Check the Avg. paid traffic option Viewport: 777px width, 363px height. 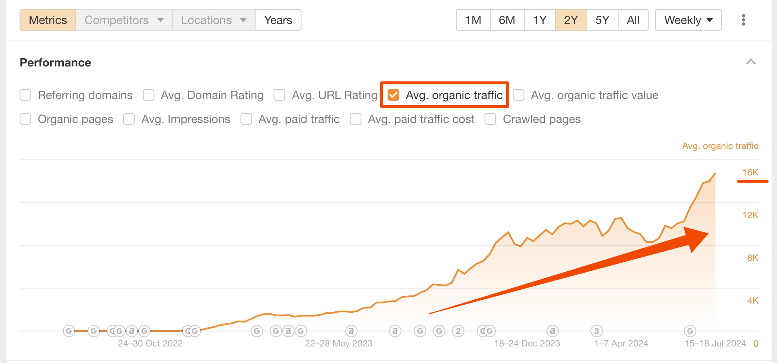(246, 119)
